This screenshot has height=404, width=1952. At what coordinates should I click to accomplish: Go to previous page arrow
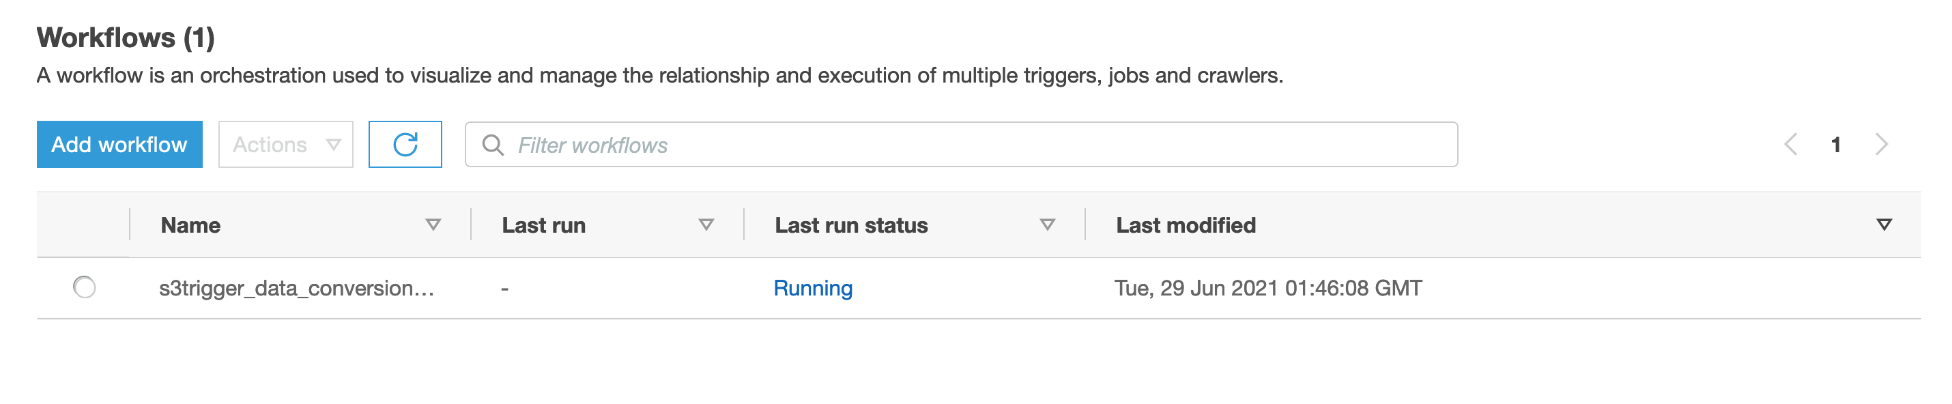click(1791, 144)
